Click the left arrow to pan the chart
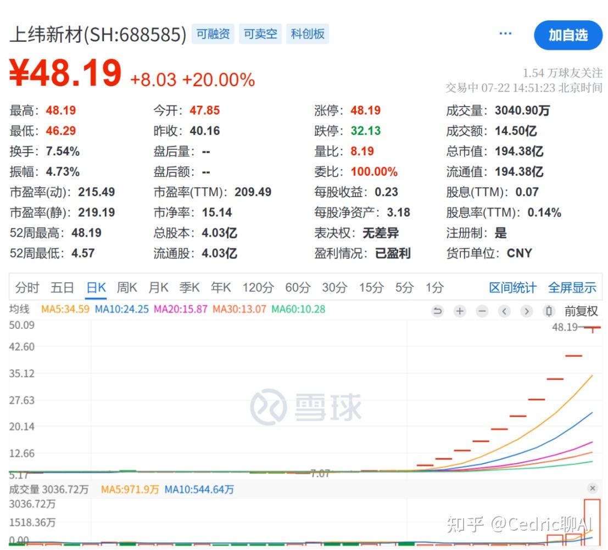Image resolution: width=608 pixels, height=550 pixels. coord(504,311)
